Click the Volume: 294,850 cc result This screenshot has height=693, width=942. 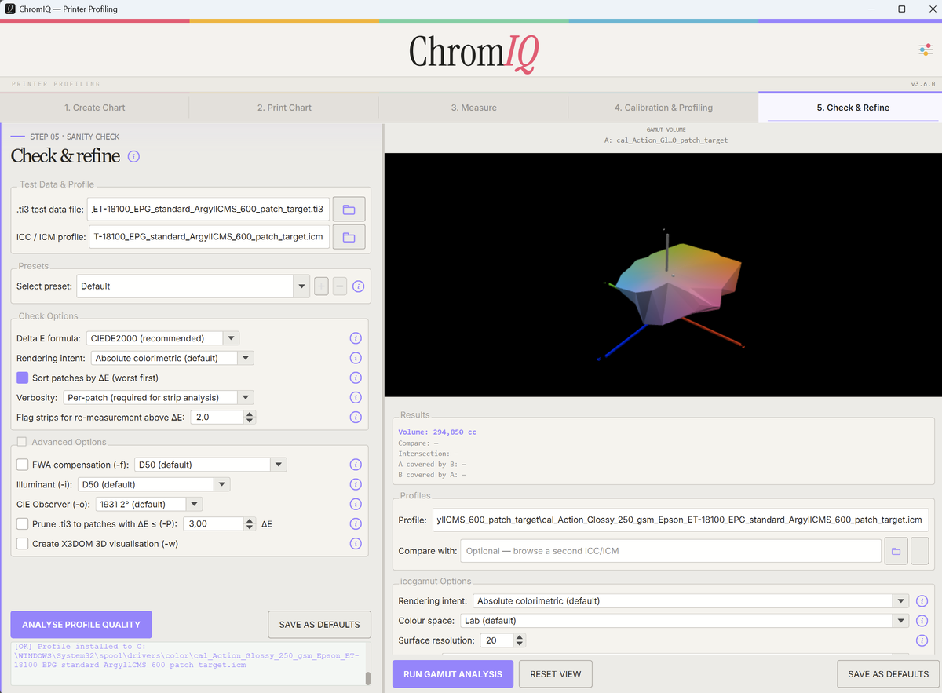tap(437, 432)
